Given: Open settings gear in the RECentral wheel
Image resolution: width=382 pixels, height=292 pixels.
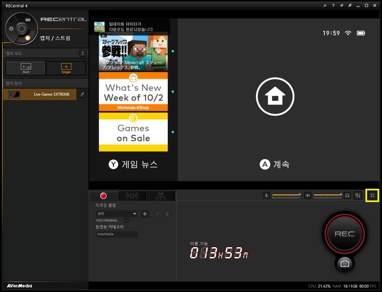Looking at the screenshot, I should pos(11,29).
